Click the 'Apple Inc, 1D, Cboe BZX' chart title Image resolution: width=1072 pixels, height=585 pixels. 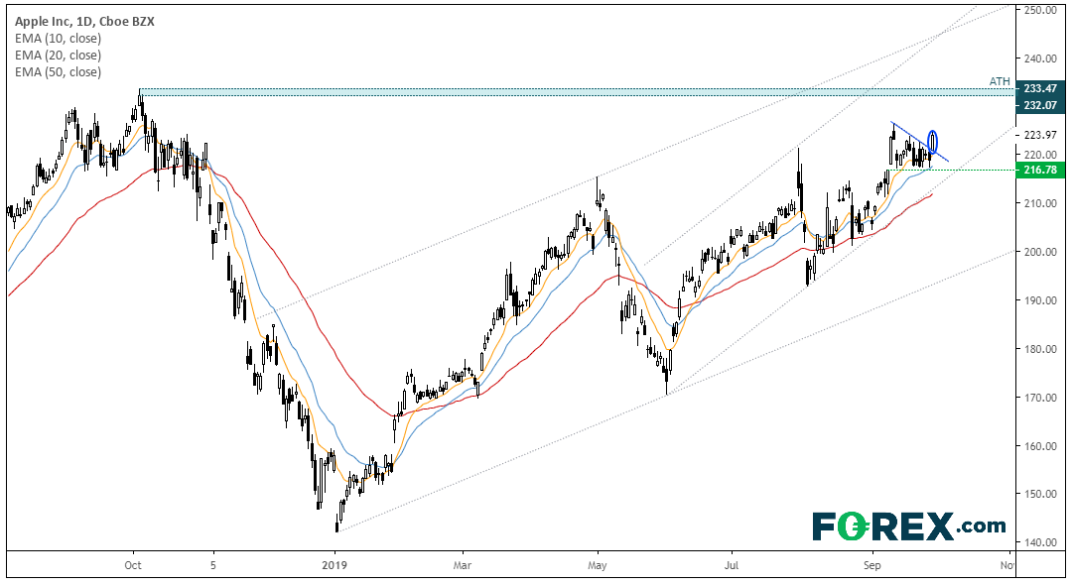pos(84,21)
